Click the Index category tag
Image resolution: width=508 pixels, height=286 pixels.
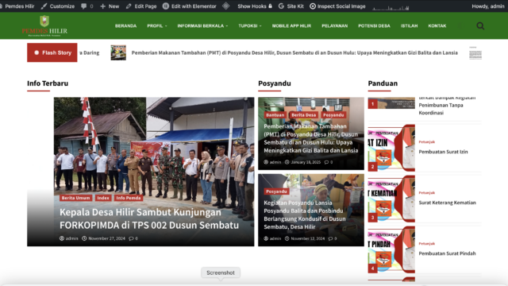pos(103,198)
